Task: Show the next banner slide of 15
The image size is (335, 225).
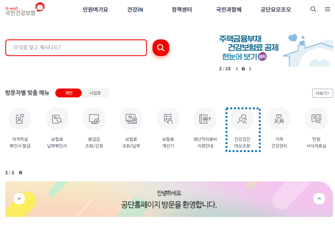Action: pos(250,69)
